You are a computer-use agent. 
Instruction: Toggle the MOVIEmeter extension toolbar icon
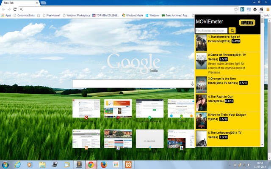[x=261, y=9]
